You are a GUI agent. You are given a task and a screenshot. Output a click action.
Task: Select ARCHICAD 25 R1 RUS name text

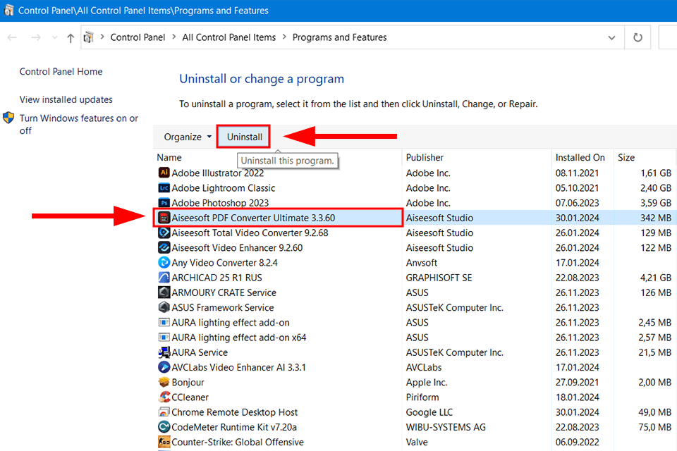tap(216, 278)
